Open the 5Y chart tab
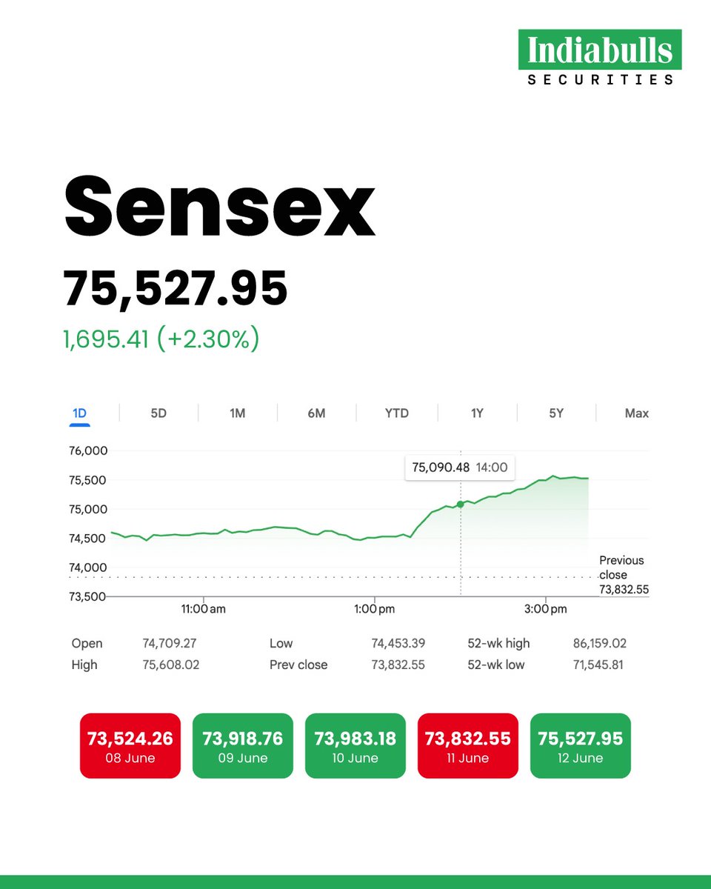The image size is (711, 889). tap(556, 413)
